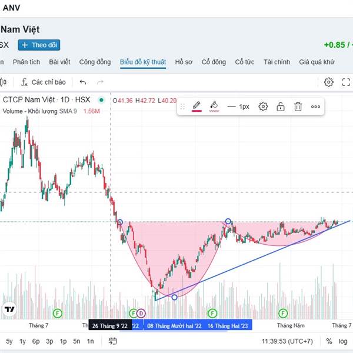Switch to Bài viết tab
Image resolution: width=353 pixels, height=353 pixels.
(x=59, y=62)
